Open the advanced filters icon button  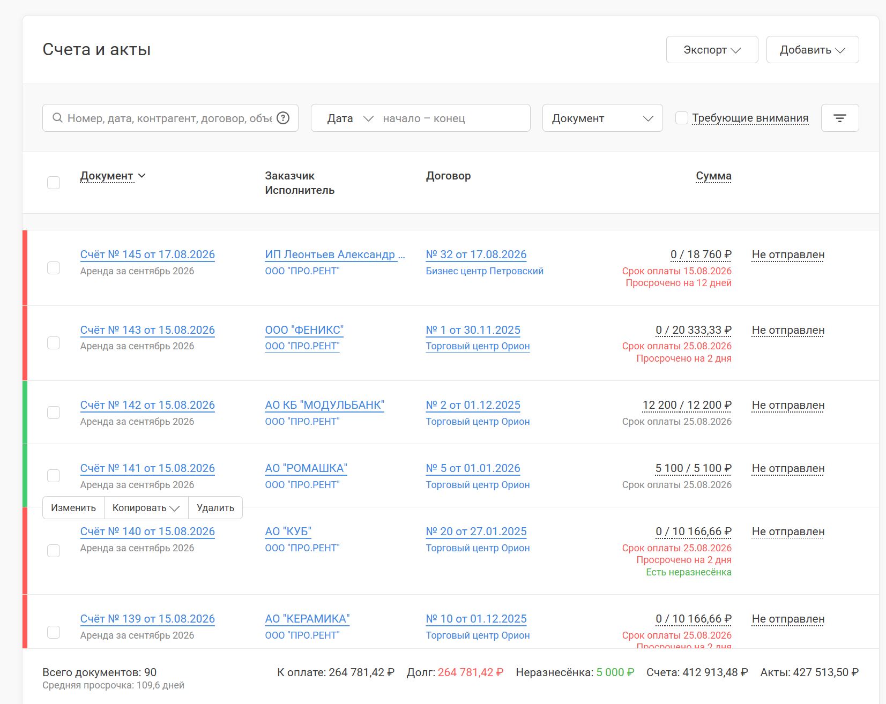840,118
